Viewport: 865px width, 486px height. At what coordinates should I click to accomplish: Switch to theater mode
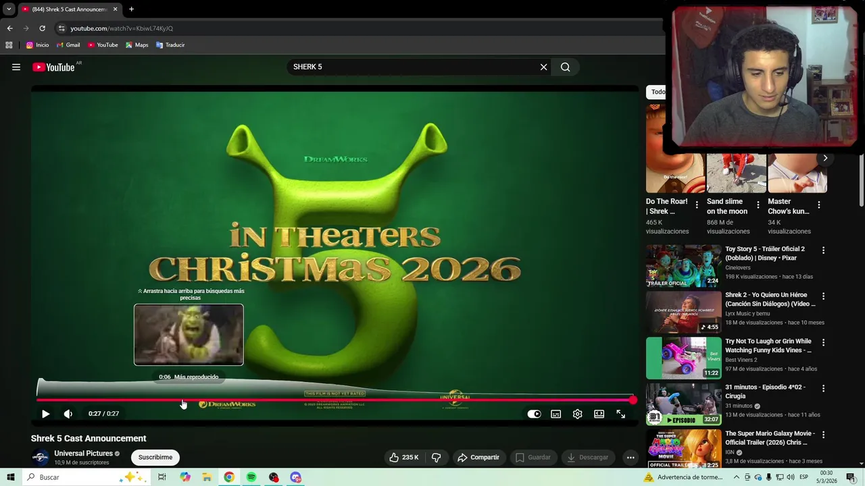point(599,414)
